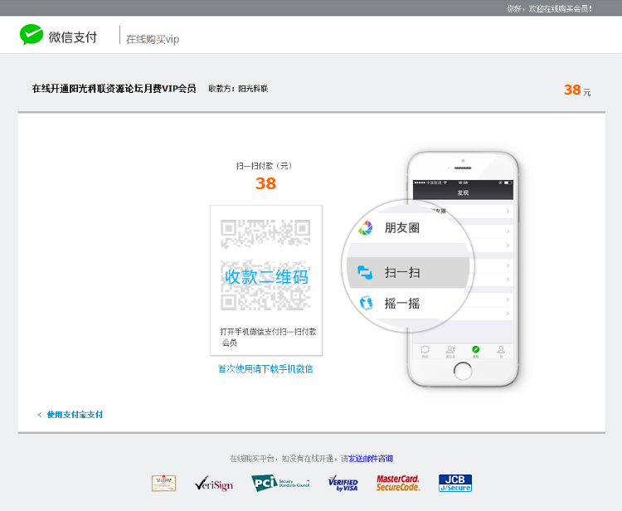Click the blue Scan (扫一扫) icon
The width and height of the screenshot is (622, 511).
click(364, 272)
